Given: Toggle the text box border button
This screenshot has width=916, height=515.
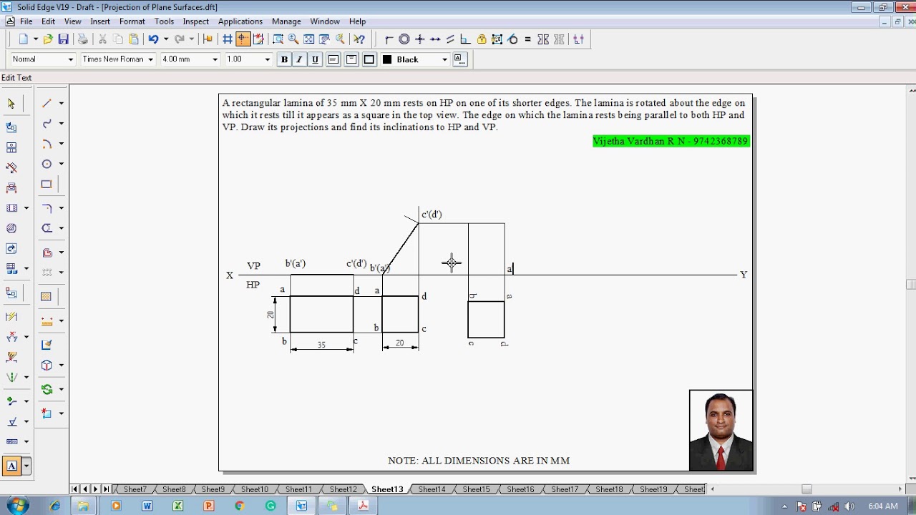Looking at the screenshot, I should coord(369,59).
